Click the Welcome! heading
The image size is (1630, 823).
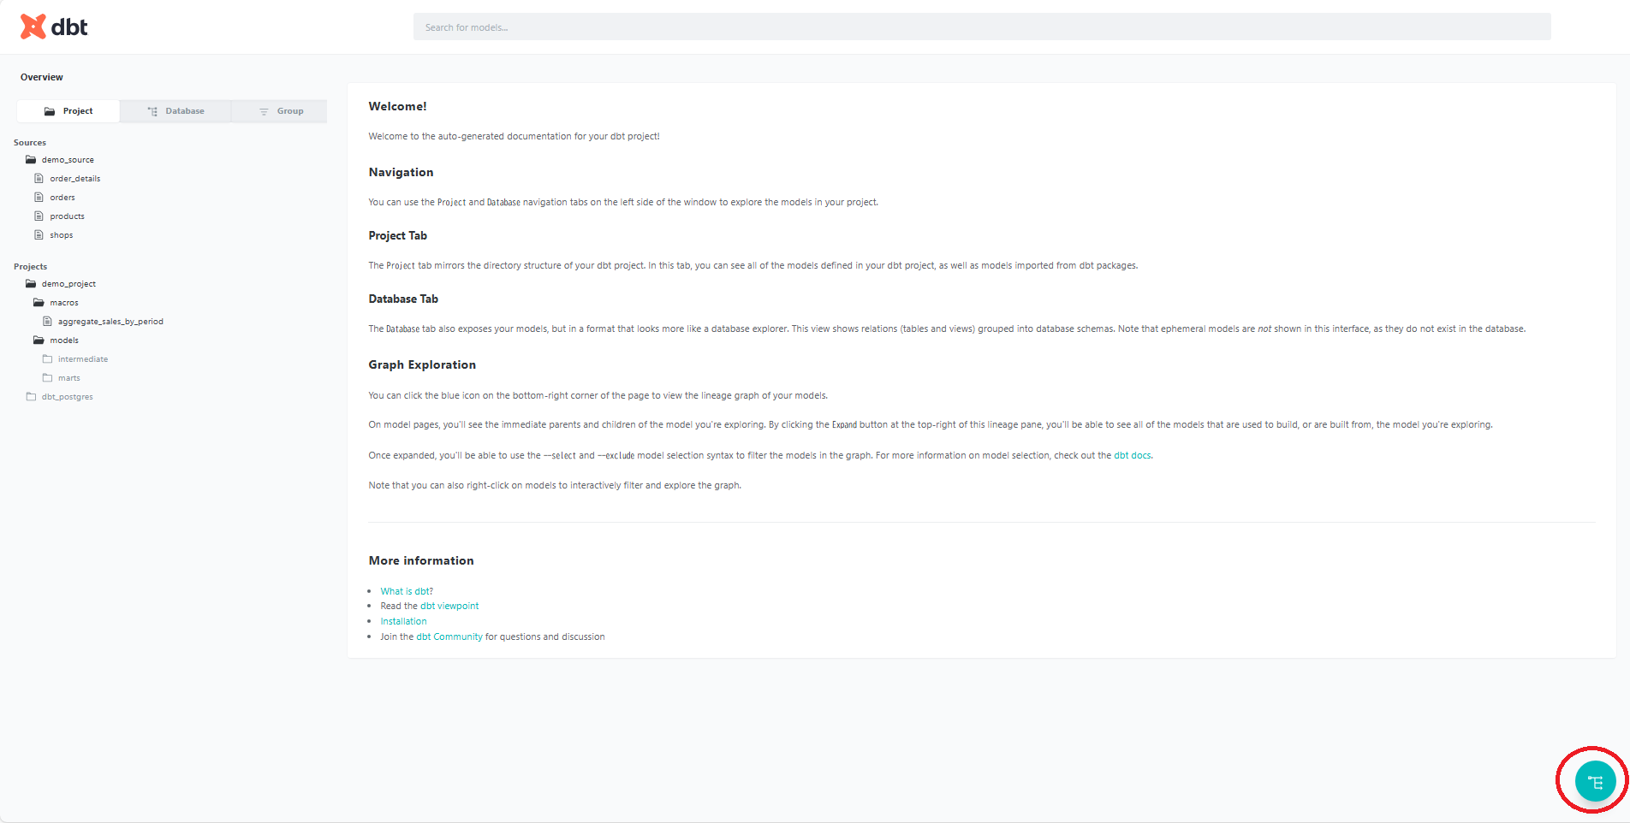pos(397,106)
